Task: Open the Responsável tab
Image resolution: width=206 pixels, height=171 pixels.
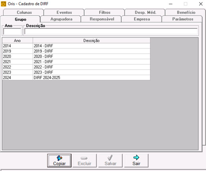Action: pyautogui.click(x=102, y=19)
